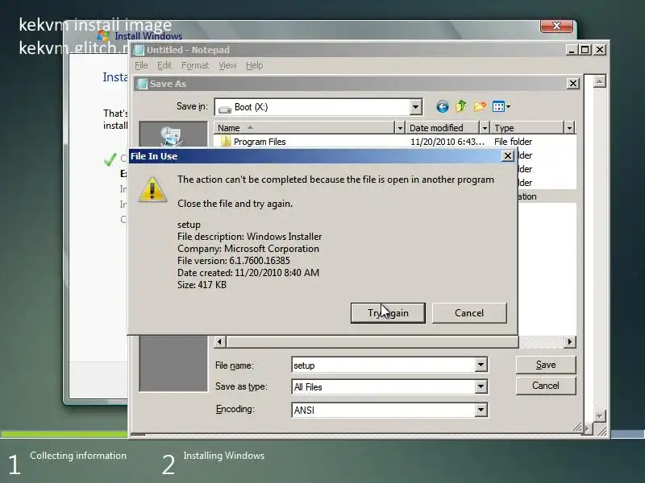Image resolution: width=645 pixels, height=483 pixels.
Task: Click the Save As title bar icon
Action: (x=143, y=84)
